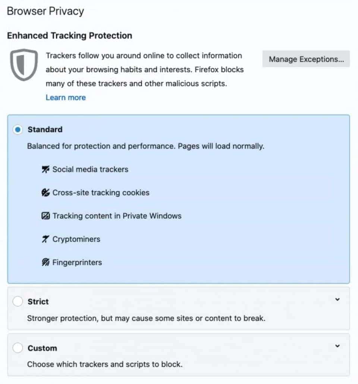Click the Cryptominers blocking icon
This screenshot has width=358, height=384.
tap(45, 239)
